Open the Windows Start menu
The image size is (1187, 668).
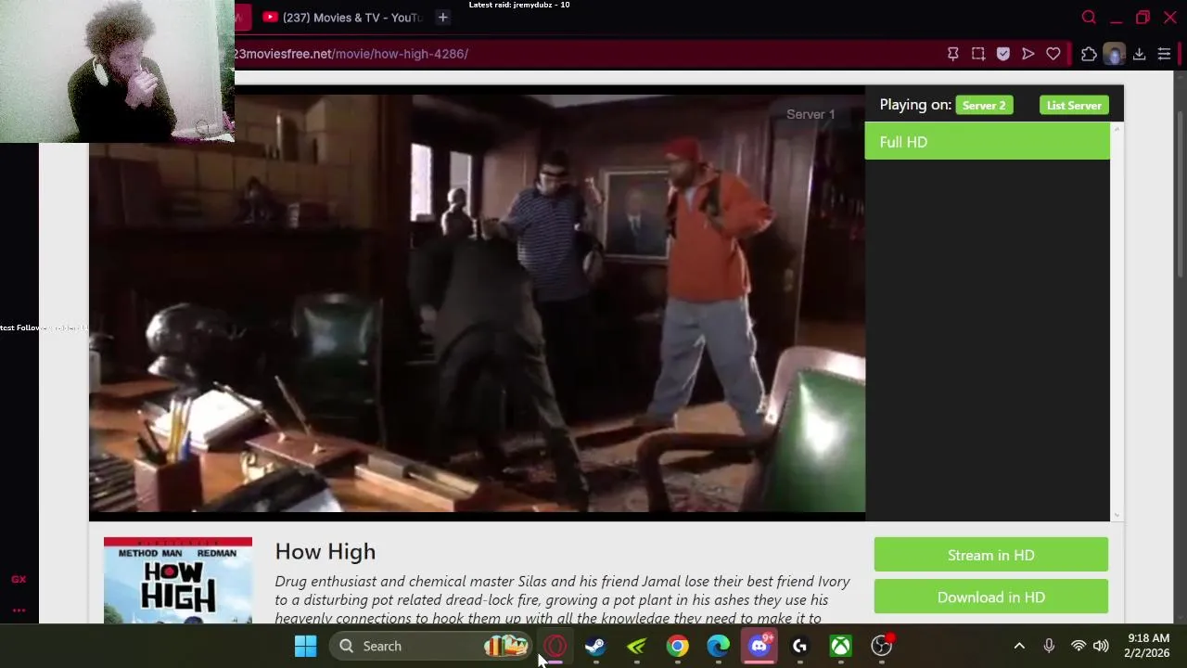305,646
